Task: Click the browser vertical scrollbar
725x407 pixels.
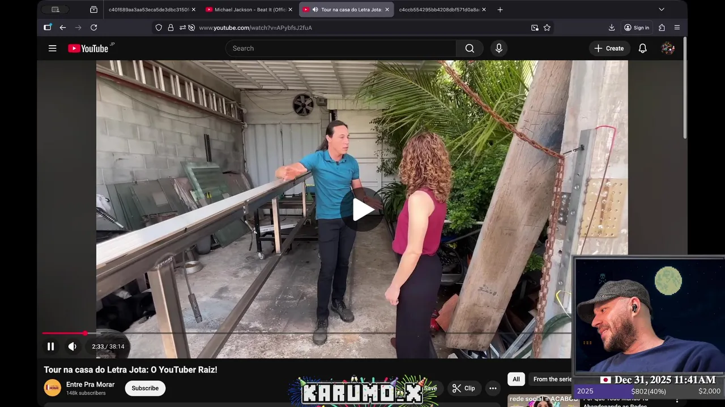Action: point(685,88)
